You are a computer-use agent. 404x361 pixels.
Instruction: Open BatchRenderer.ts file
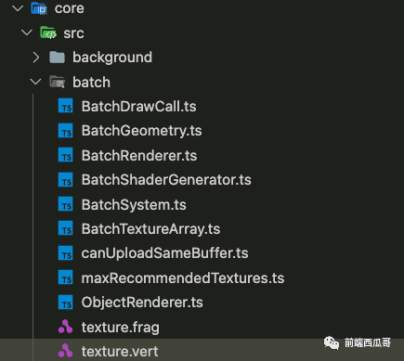[139, 155]
